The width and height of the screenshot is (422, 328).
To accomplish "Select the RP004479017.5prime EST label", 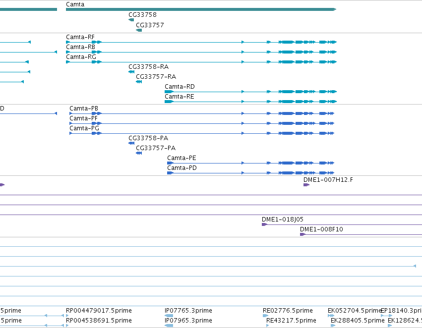I will tap(99, 311).
